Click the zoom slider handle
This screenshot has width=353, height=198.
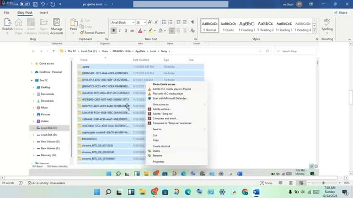pyautogui.click(x=323, y=183)
